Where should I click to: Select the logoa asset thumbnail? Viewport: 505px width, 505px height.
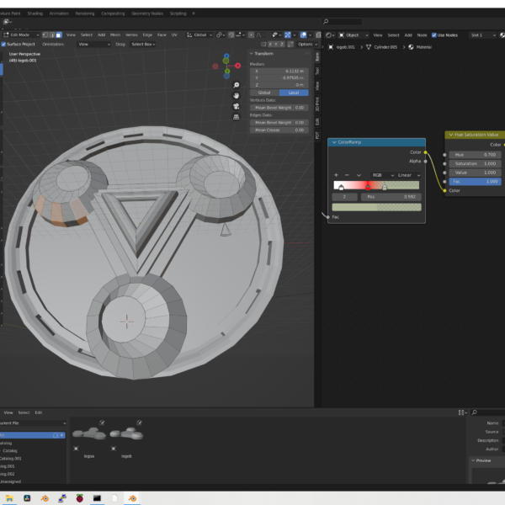88,435
